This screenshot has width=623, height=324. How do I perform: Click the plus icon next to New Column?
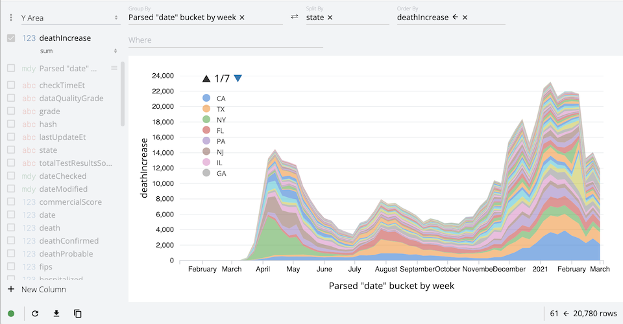(11, 289)
